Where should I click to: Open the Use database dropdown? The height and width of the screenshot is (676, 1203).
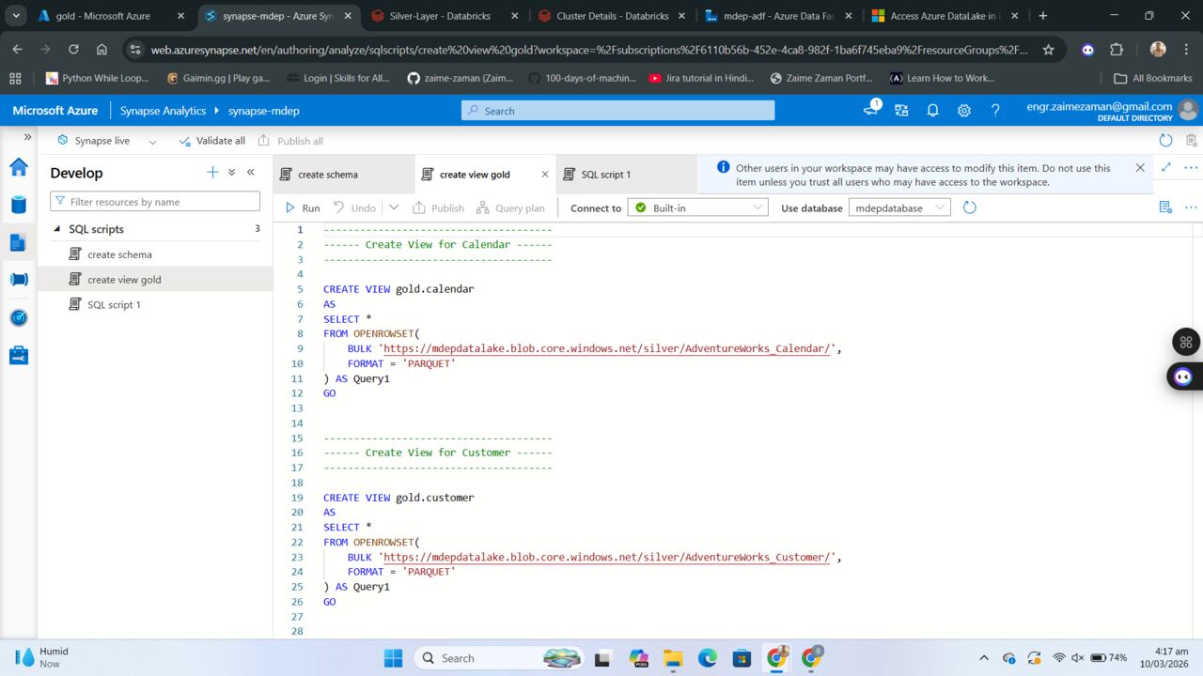(x=899, y=207)
